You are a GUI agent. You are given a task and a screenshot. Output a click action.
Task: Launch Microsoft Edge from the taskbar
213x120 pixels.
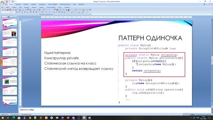14,118
